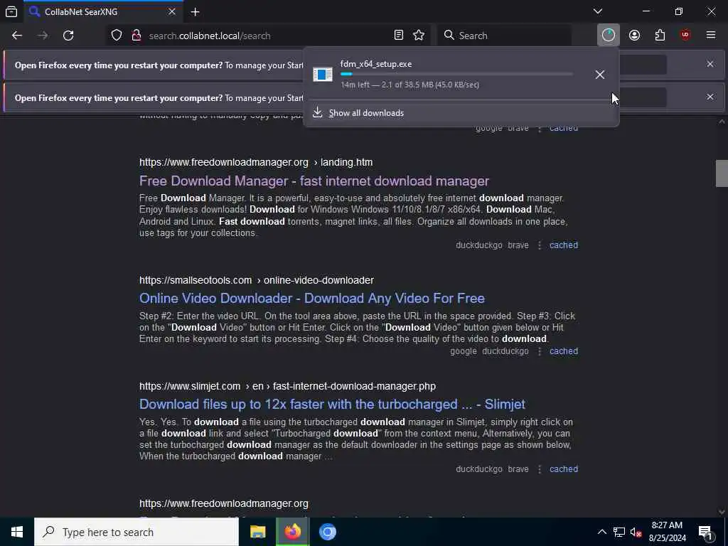Viewport: 728px width, 546px height.
Task: Expand options for the Slimjet result
Action: (x=539, y=469)
